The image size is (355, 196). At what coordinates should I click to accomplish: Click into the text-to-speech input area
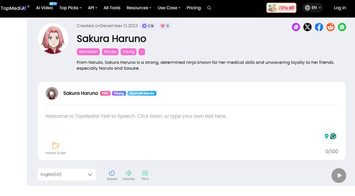click(192, 123)
